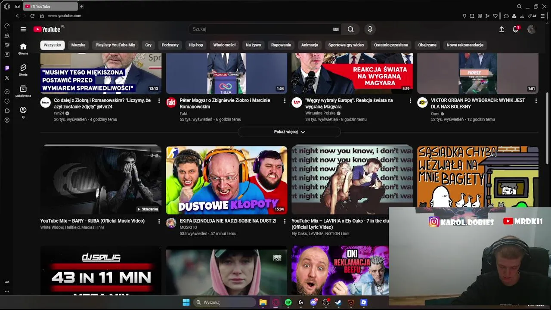
Task: Start voice search with the microphone
Action: [370, 29]
